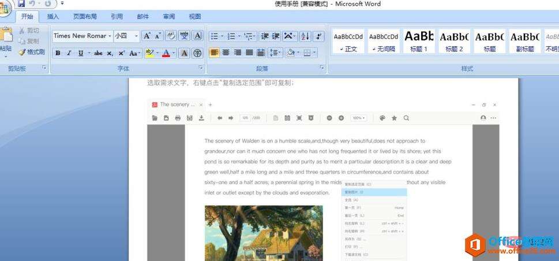559x261 pixels.
Task: Apply the 标题 1 style
Action: [419, 41]
